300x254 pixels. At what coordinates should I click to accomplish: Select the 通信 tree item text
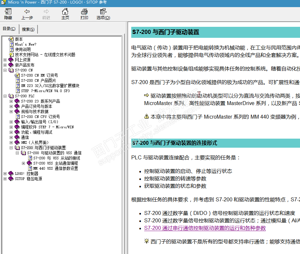(25, 137)
